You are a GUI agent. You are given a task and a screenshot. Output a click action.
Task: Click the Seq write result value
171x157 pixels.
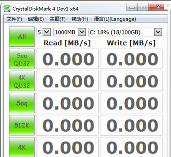click(131, 103)
